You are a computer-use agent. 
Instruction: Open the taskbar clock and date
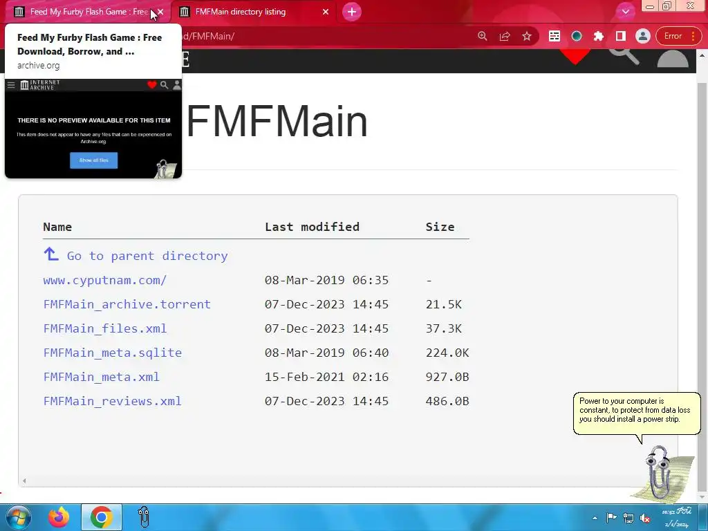pos(676,518)
